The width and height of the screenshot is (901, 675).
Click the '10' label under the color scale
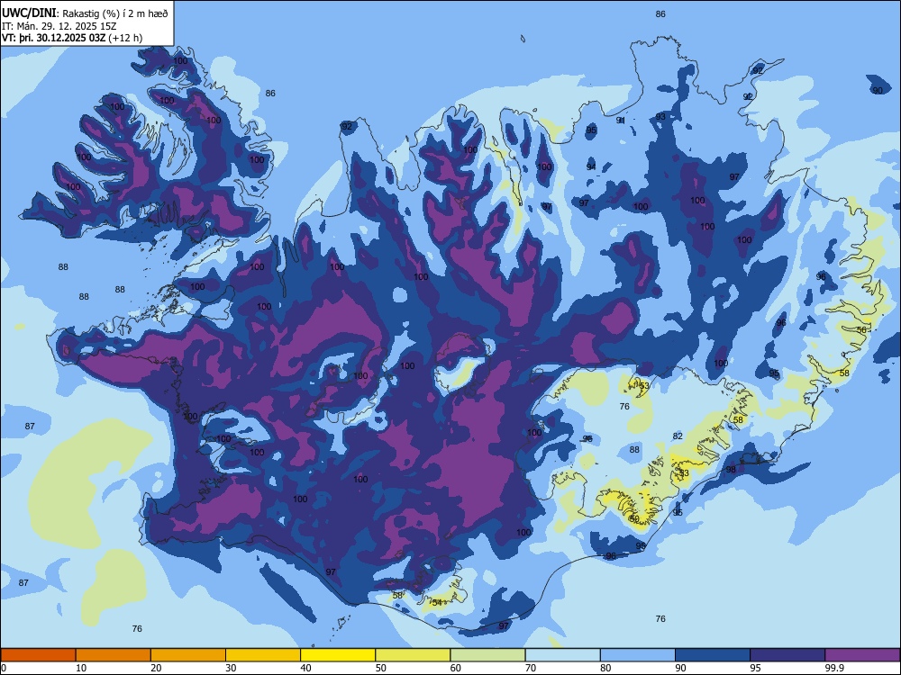pos(81,668)
